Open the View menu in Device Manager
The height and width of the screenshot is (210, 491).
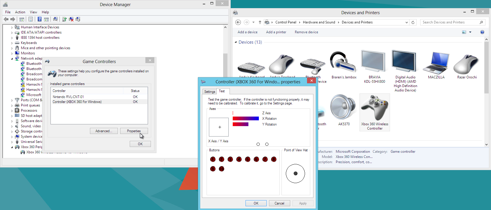33,12
